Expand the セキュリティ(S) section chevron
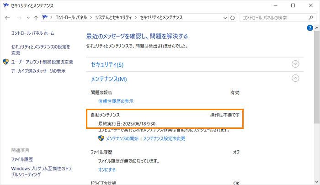The height and width of the screenshot is (185, 320). pyautogui.click(x=295, y=64)
